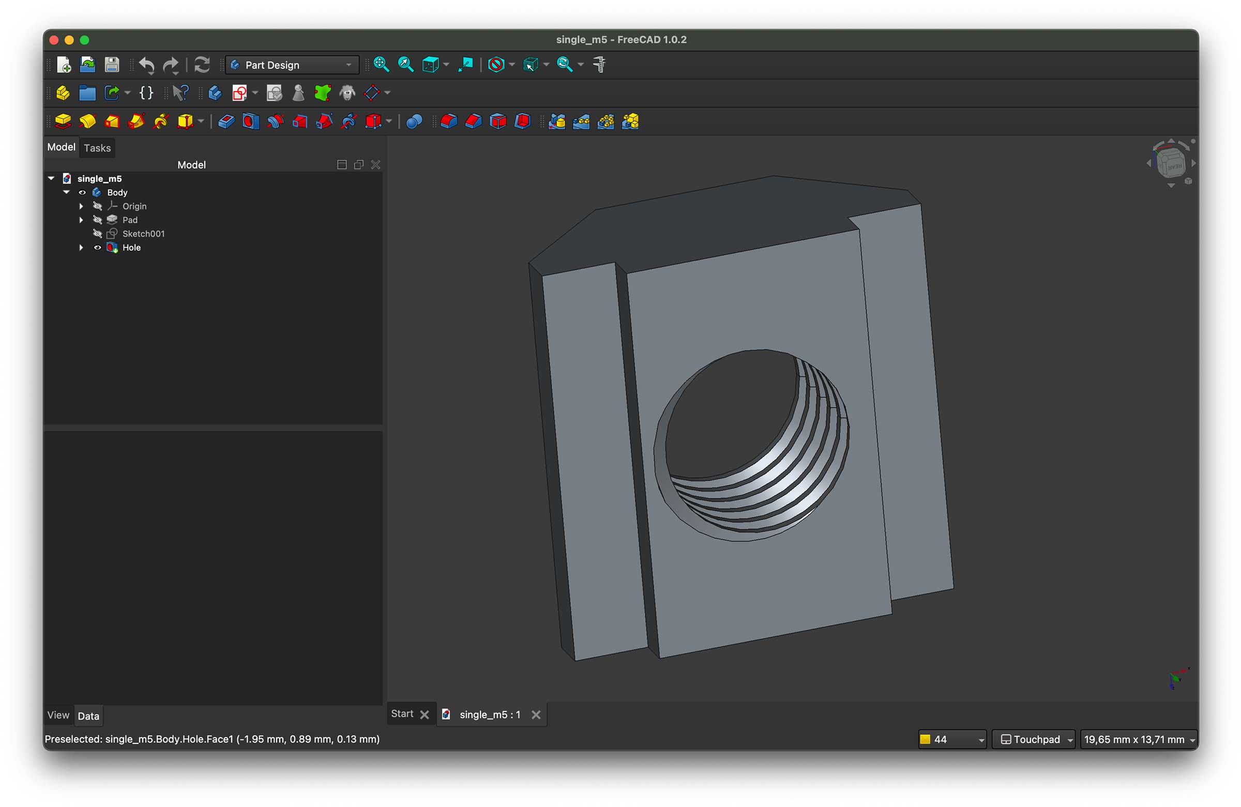
Task: Select the Pocket tool icon
Action: coord(226,121)
